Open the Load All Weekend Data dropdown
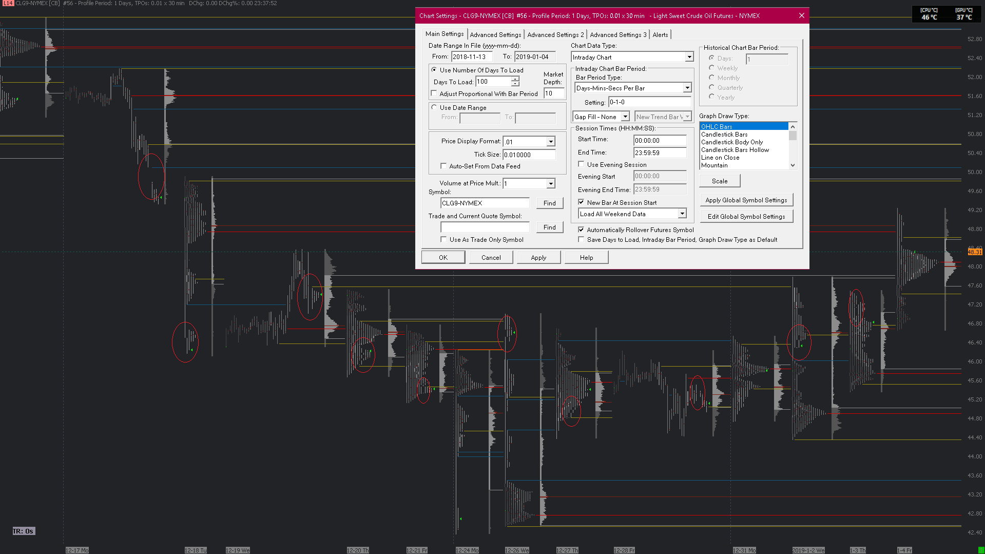The width and height of the screenshot is (985, 554). click(682, 214)
